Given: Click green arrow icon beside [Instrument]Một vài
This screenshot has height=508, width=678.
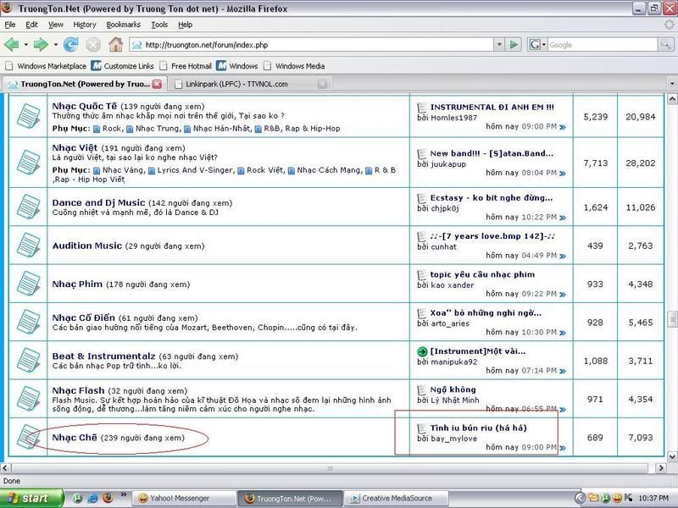Looking at the screenshot, I should click(422, 351).
